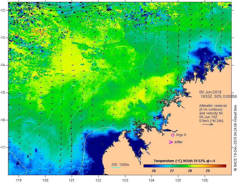The height and width of the screenshot is (183, 237).
Task: Click longitude label 120 on bottom axis
Action: pyautogui.click(x=45, y=180)
